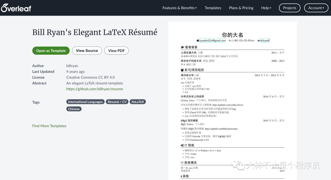Select the XeLaTeX tag

coord(138,102)
